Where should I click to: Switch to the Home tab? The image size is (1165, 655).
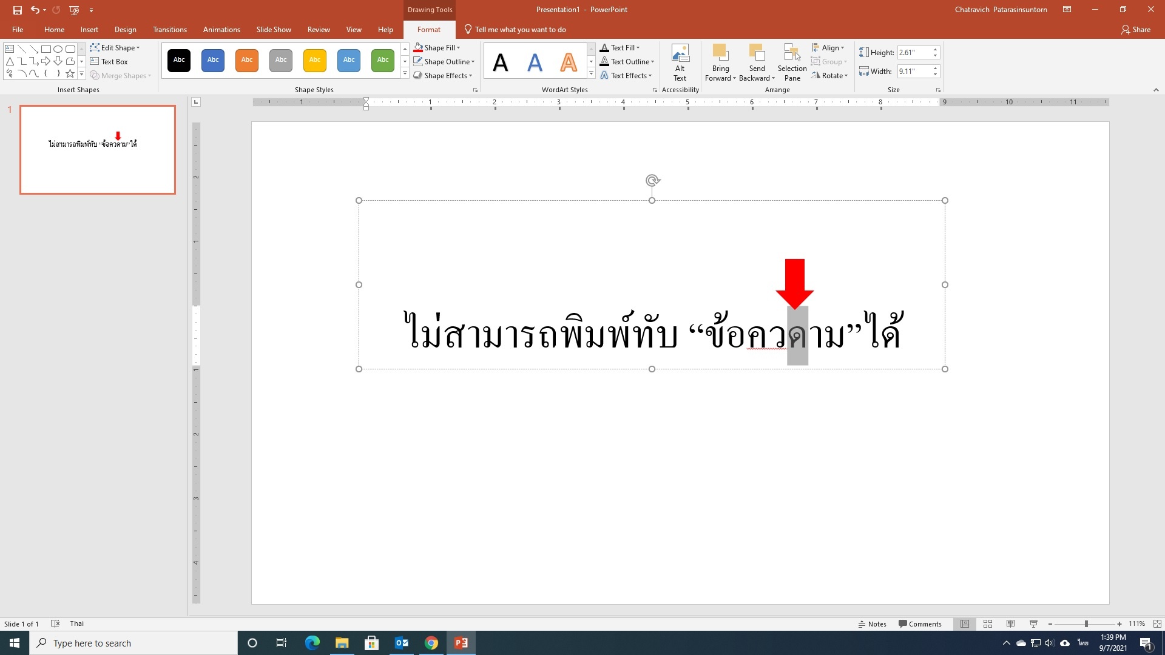[x=54, y=29]
